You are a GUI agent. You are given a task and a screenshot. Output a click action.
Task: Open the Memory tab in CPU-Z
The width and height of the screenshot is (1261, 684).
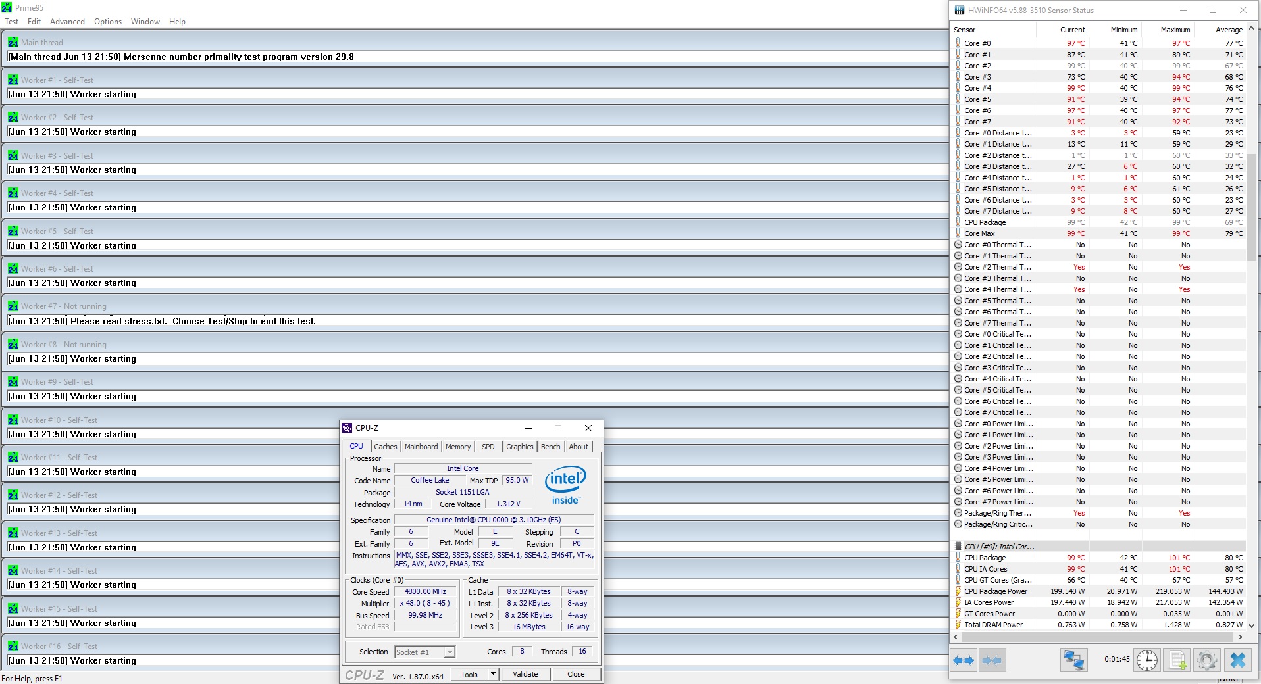click(x=457, y=447)
